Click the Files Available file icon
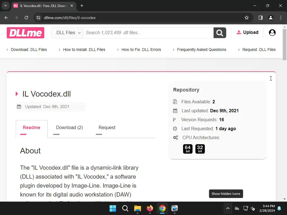This screenshot has width=287, height=215. click(175, 102)
